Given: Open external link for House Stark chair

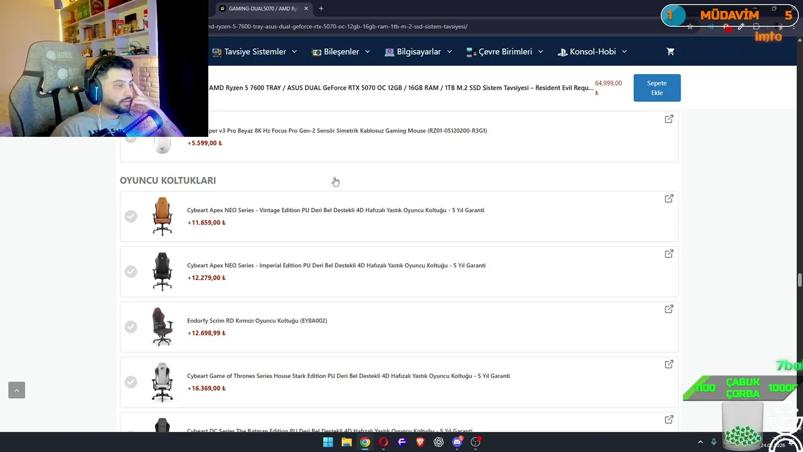Looking at the screenshot, I should (669, 364).
